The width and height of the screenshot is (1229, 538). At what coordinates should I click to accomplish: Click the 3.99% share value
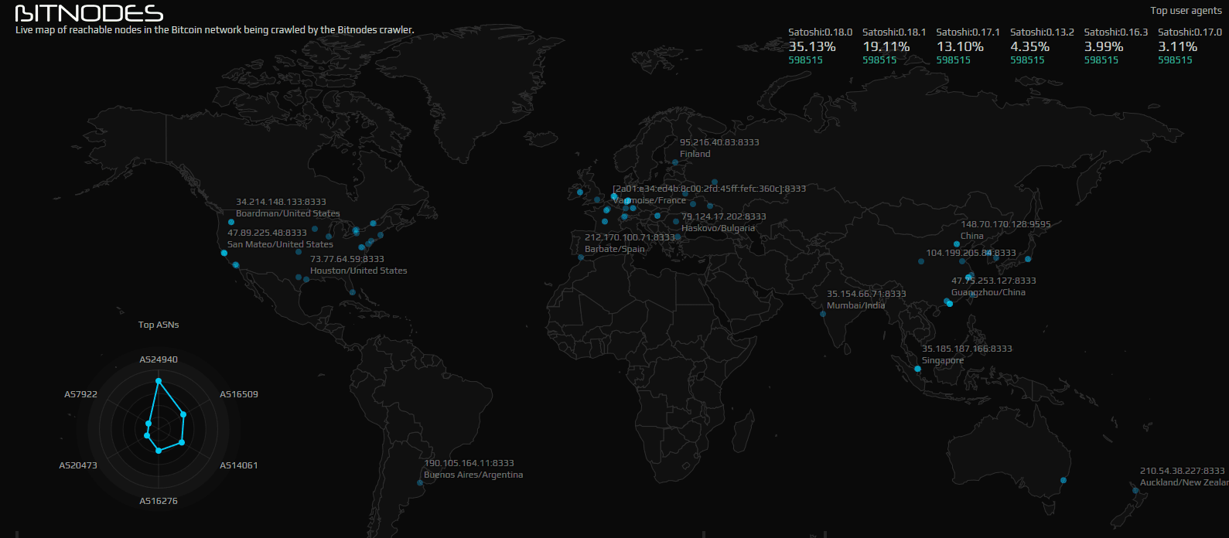pyautogui.click(x=1104, y=46)
